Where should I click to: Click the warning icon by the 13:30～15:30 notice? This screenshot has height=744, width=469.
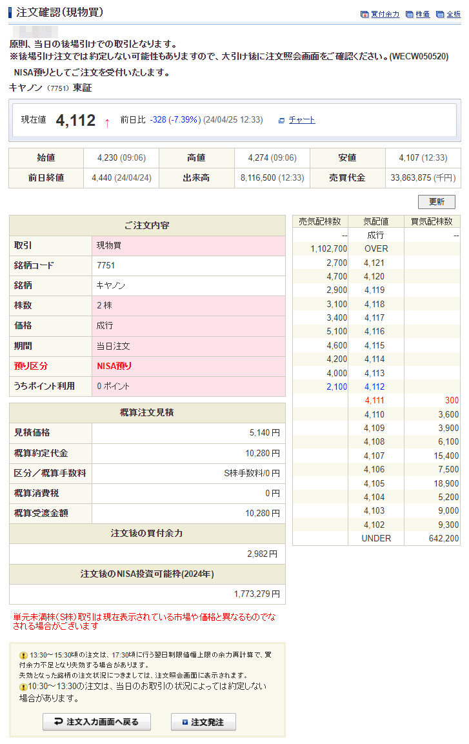[23, 655]
